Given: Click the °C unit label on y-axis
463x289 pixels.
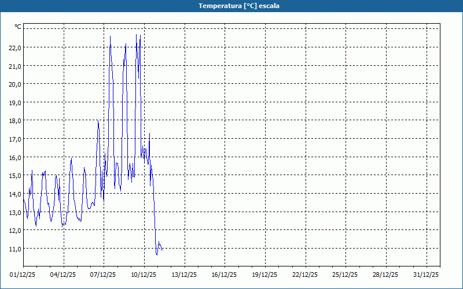Looking at the screenshot, I should (18, 27).
